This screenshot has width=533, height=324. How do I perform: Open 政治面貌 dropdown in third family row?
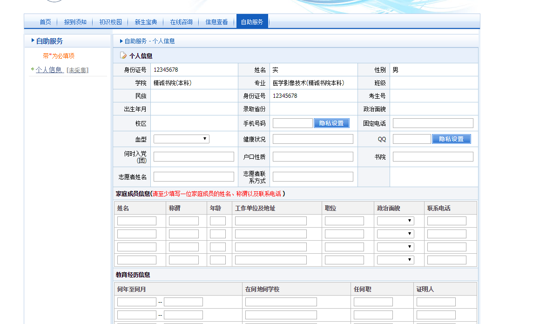395,247
